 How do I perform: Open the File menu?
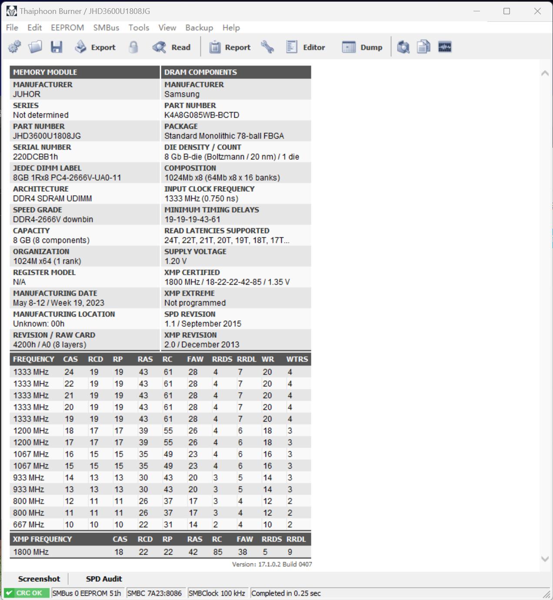(12, 27)
